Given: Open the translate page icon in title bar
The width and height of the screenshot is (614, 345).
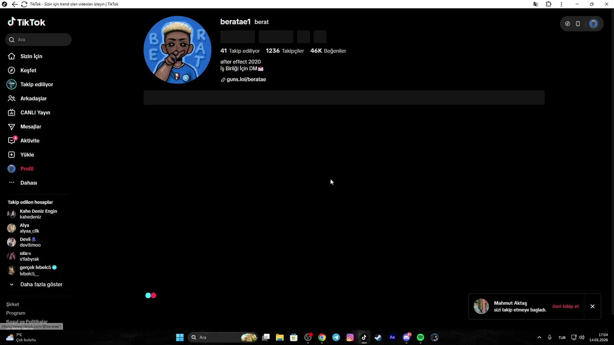Looking at the screenshot, I should pos(536,4).
